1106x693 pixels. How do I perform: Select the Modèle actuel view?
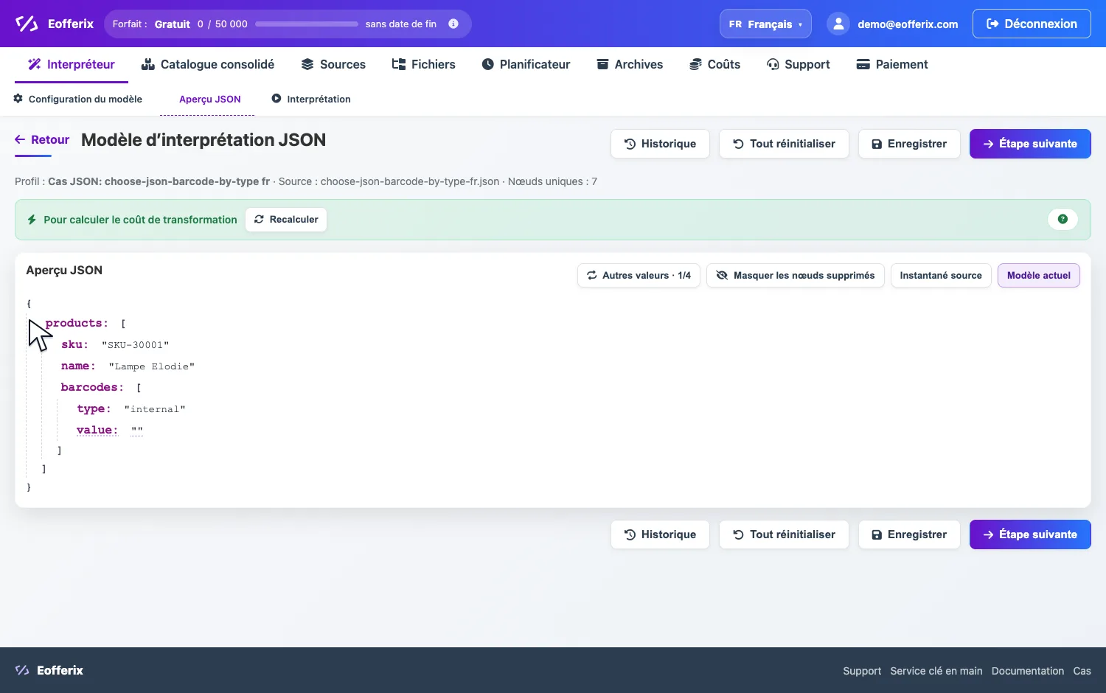1039,275
